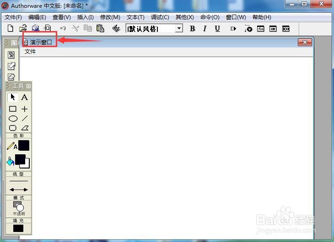Select the Text tool A
Screen dimensions: 334x242
tap(25, 97)
